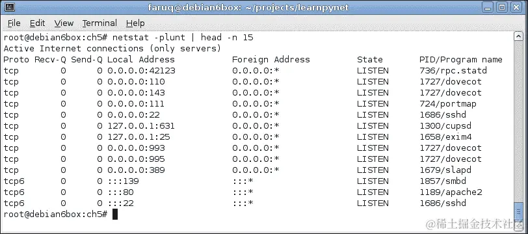Click the '0.0.0.0:111' local address
Image resolution: width=528 pixels, height=234 pixels.
(136, 104)
